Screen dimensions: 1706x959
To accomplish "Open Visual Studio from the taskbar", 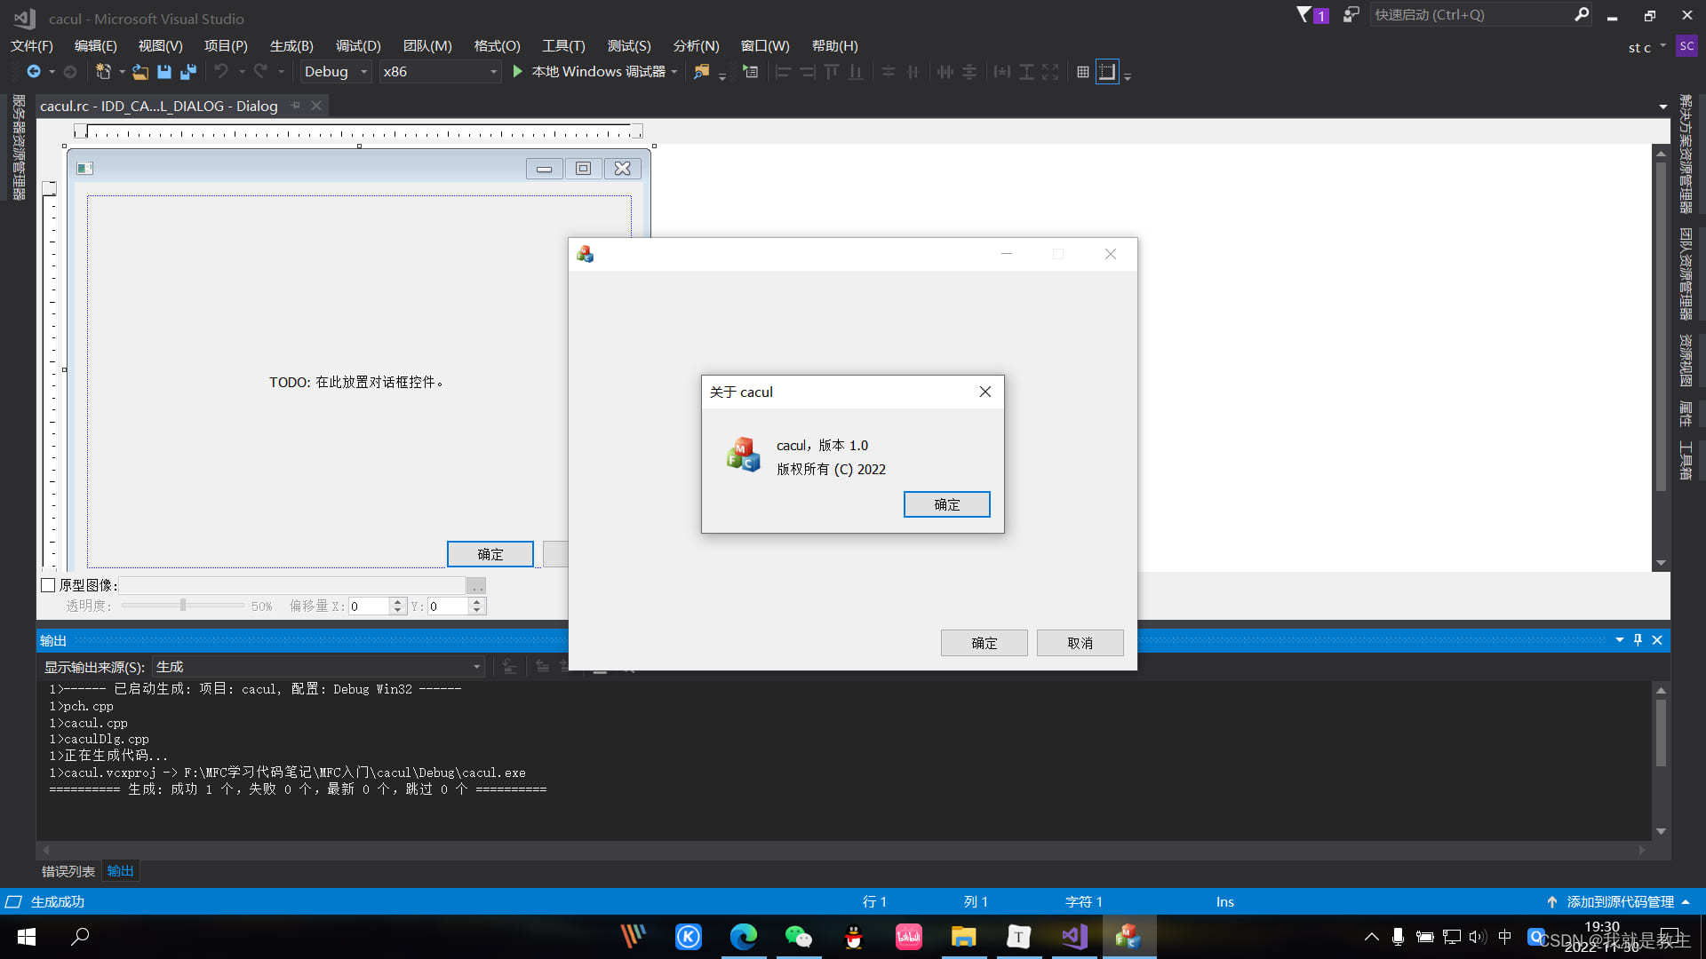I will point(1074,937).
